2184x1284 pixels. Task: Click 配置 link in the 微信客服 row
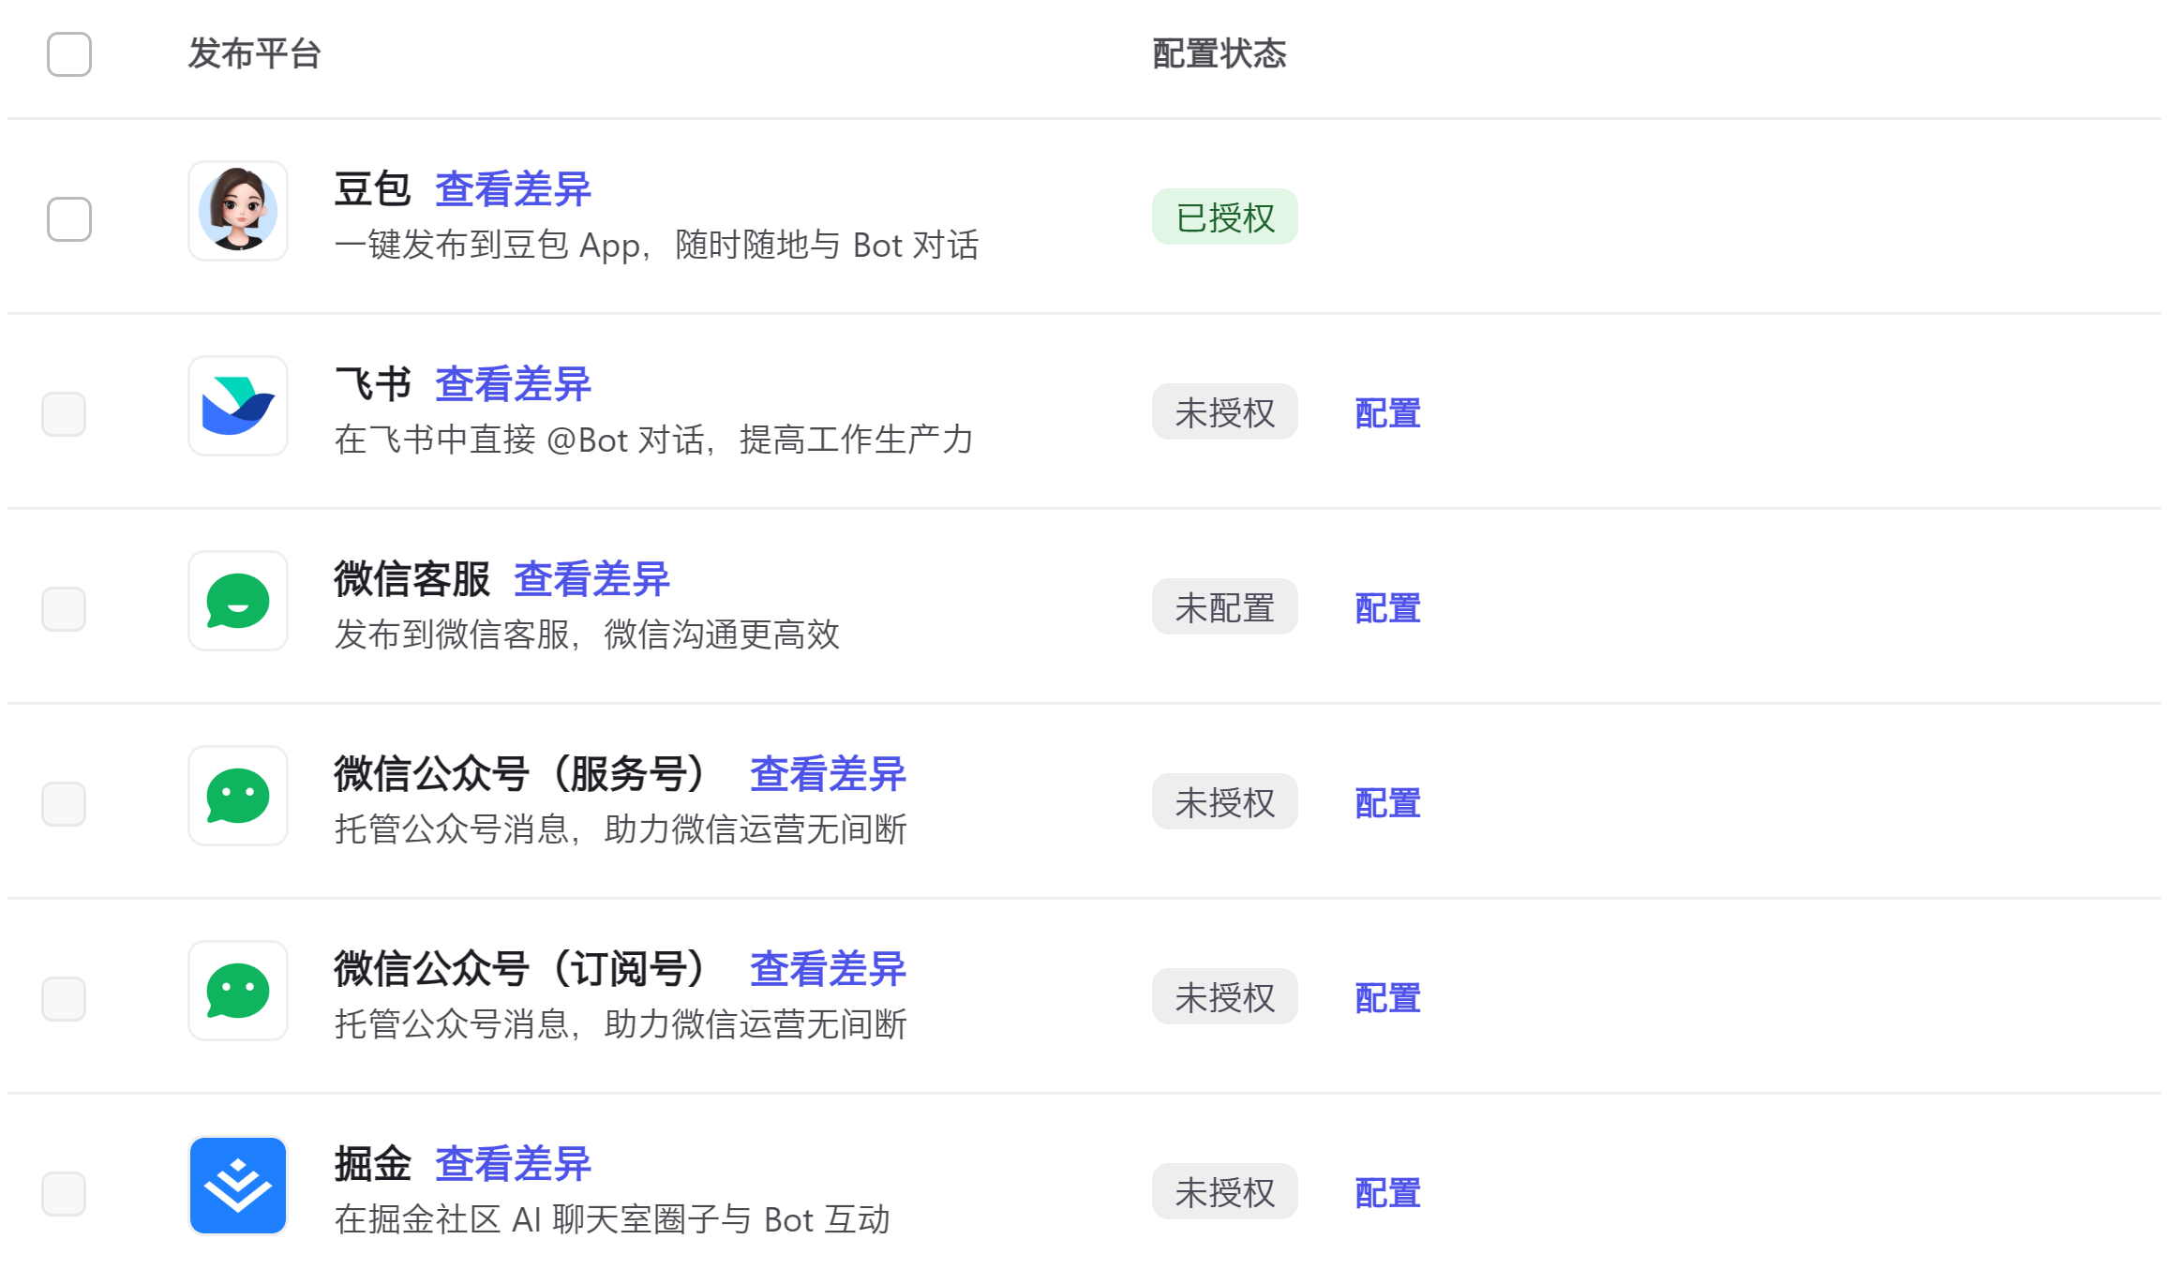click(1387, 608)
